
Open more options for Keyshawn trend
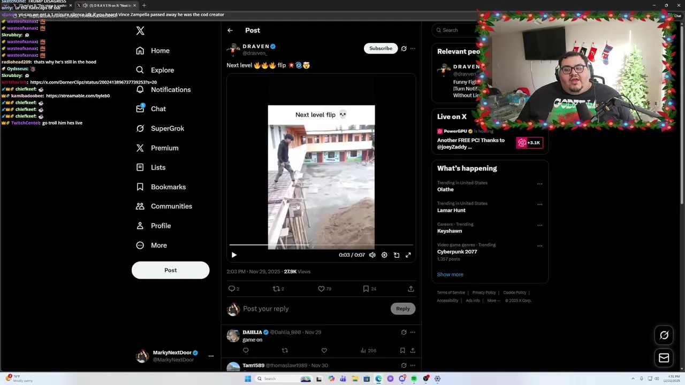pyautogui.click(x=539, y=225)
